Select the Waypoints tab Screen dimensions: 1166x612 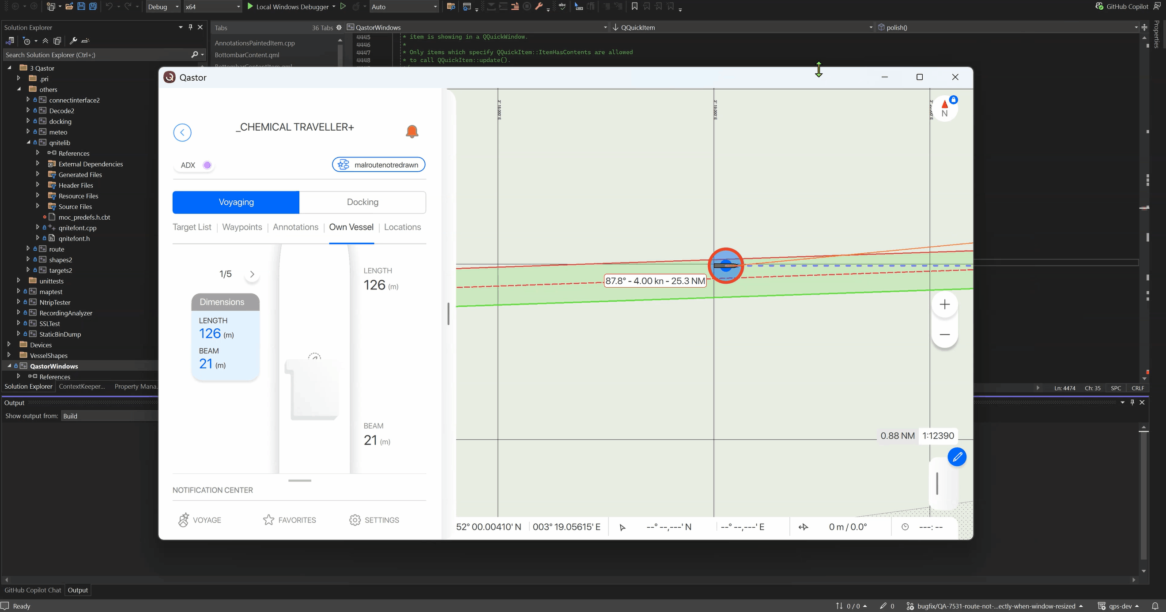[242, 227]
